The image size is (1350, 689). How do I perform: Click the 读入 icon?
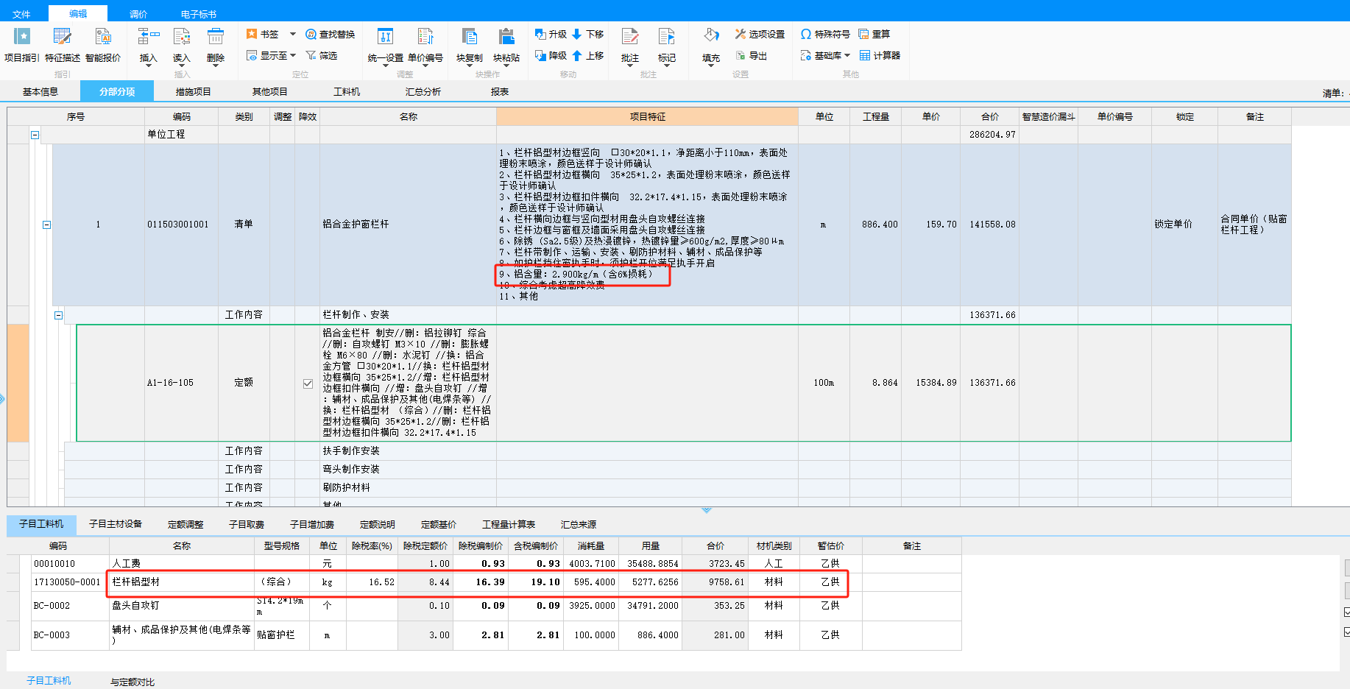[x=182, y=36]
